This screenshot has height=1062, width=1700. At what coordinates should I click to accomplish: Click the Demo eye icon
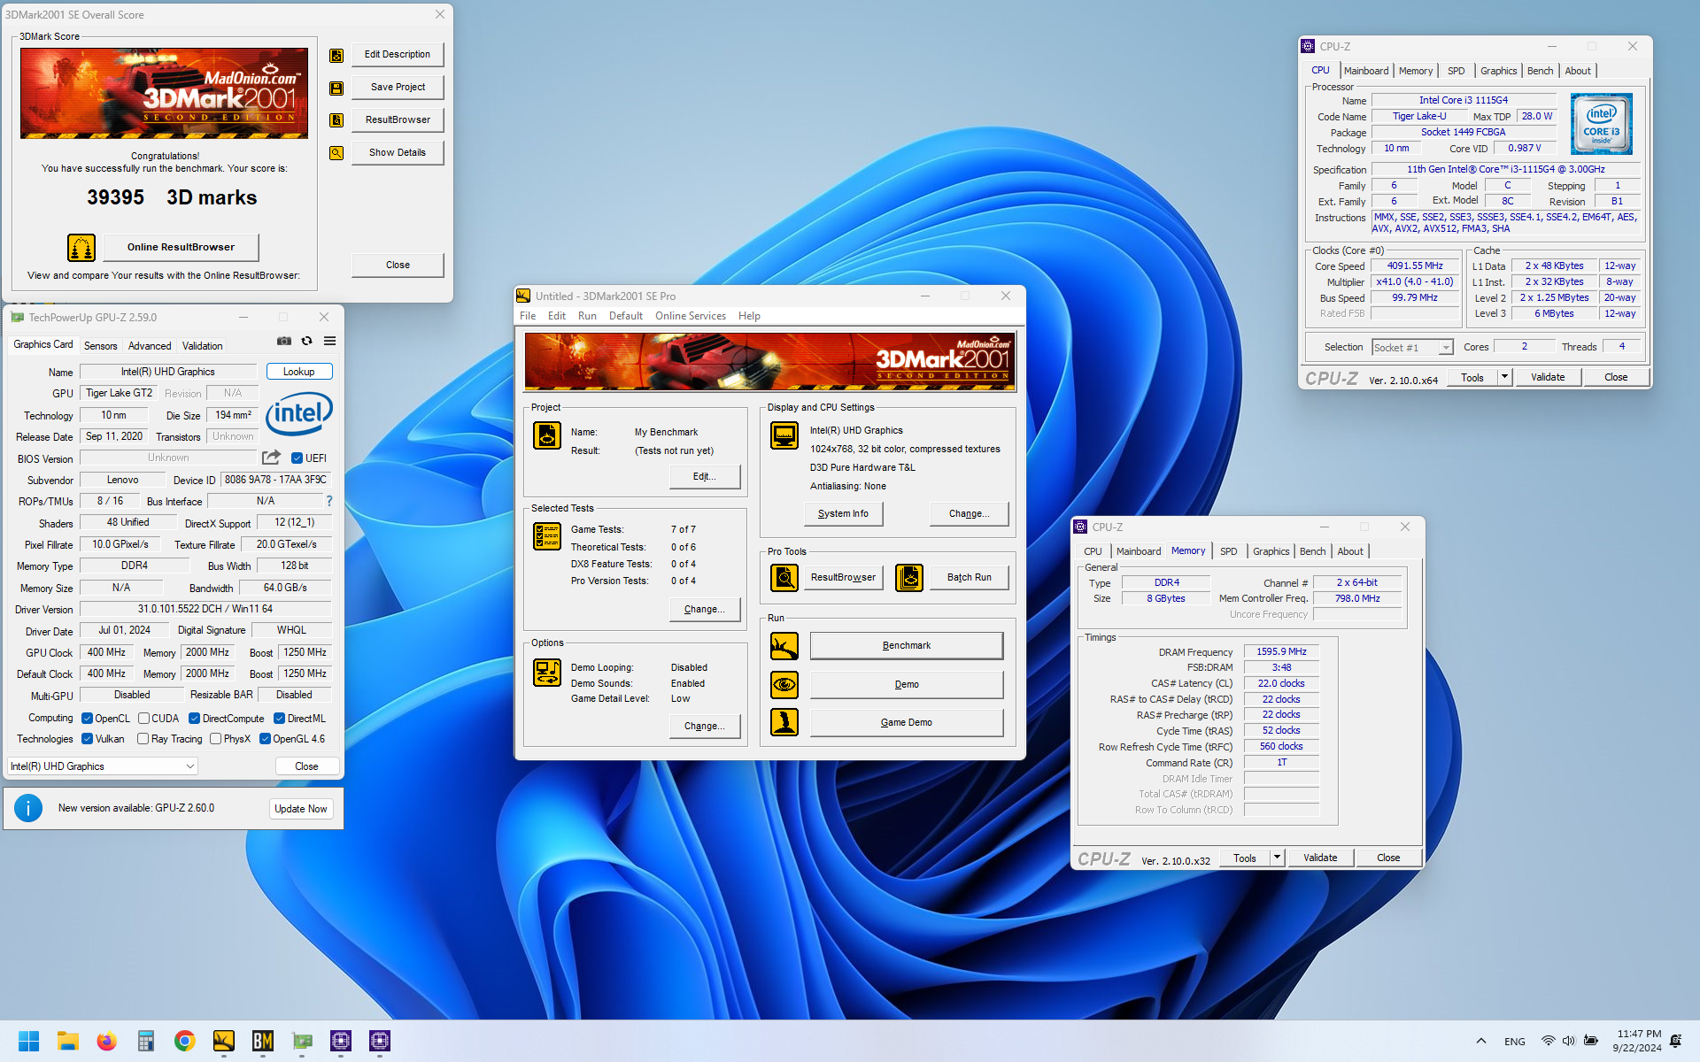(784, 685)
